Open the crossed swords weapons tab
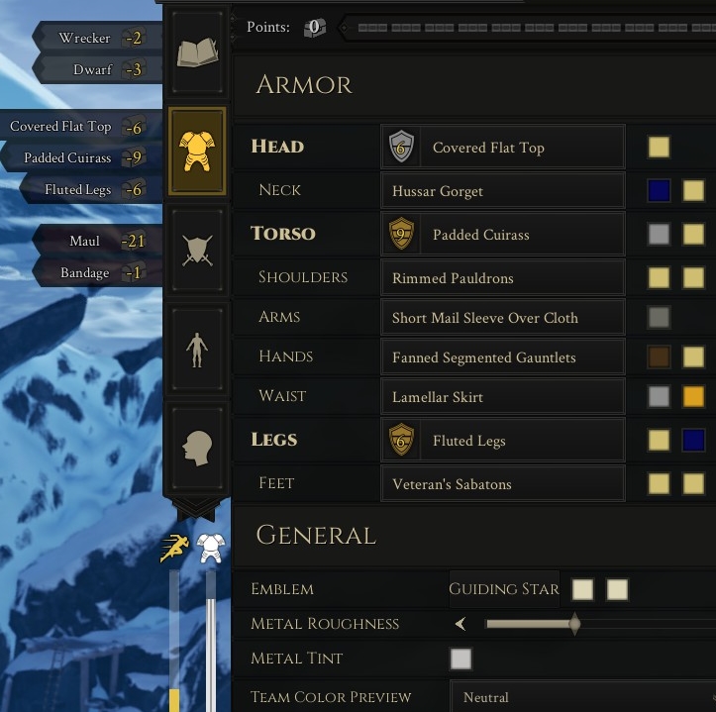716x712 pixels. coord(197,251)
